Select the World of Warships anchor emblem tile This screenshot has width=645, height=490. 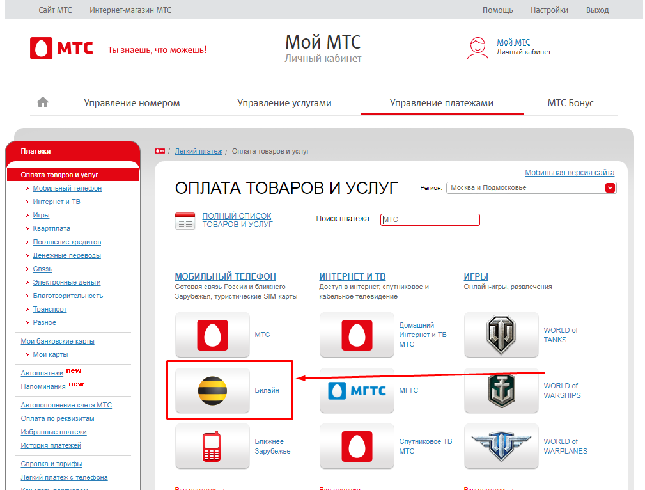501,390
